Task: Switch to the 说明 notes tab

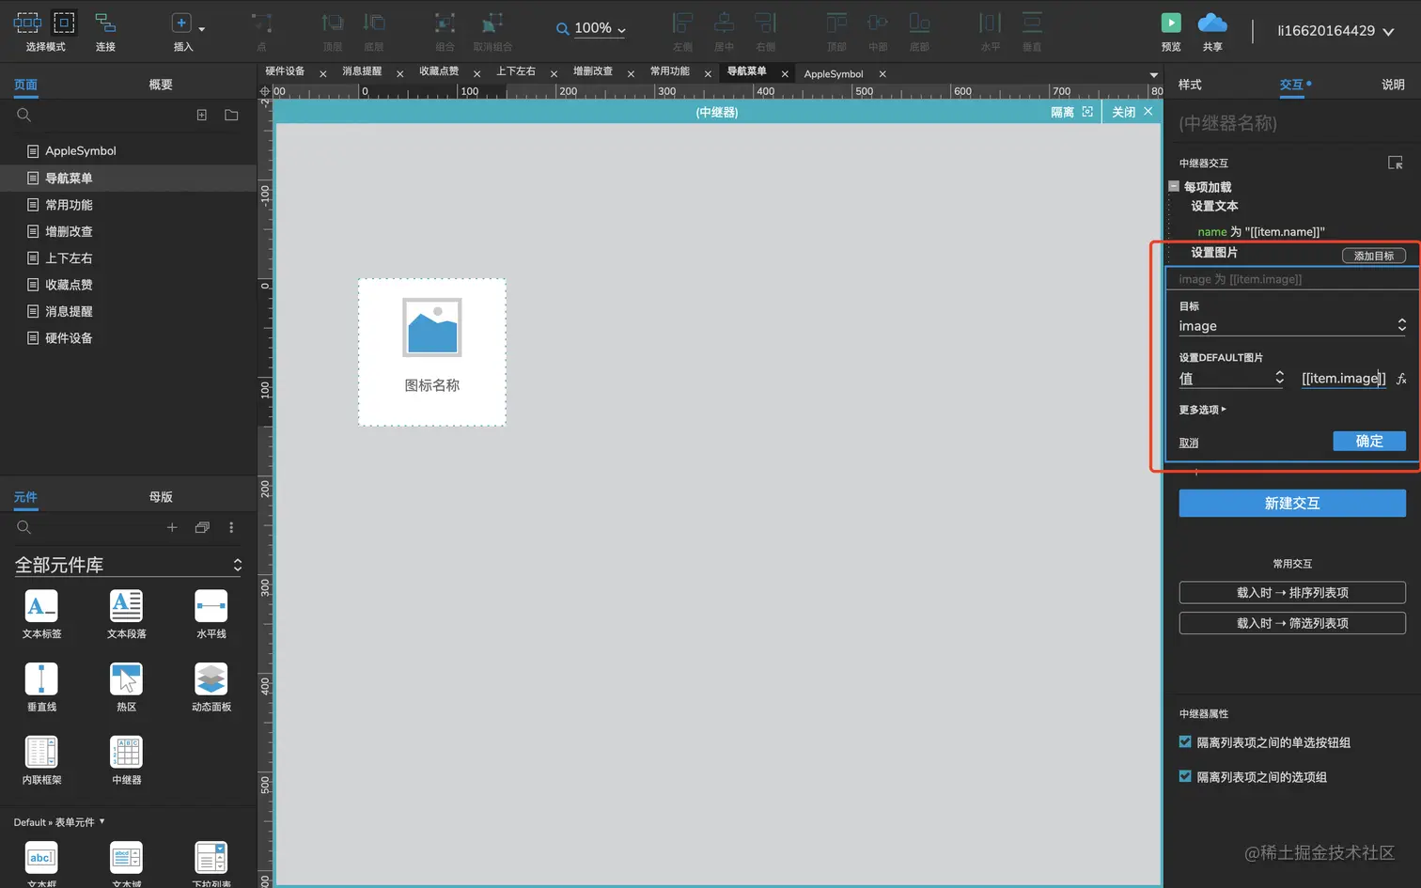Action: tap(1393, 85)
